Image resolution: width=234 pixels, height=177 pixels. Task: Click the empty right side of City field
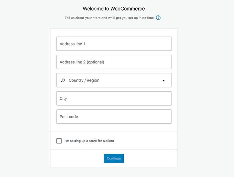[x=148, y=98]
